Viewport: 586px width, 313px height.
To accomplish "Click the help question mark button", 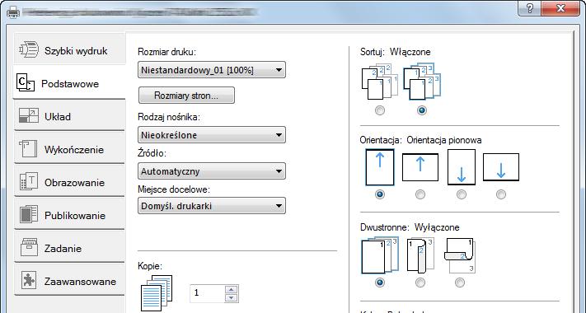I will coord(530,8).
